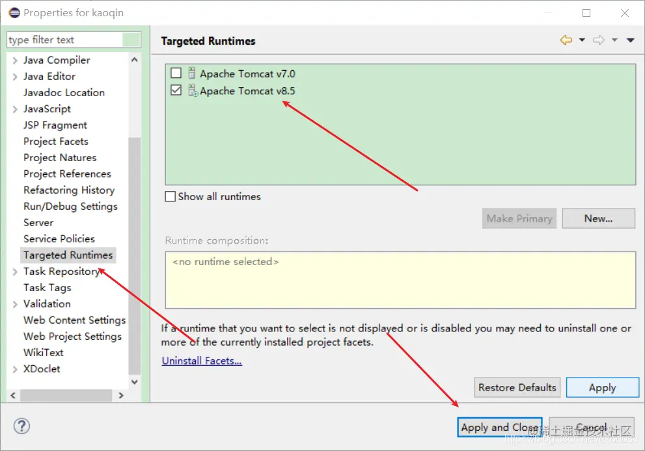
Task: Open Refactoring History page
Action: [69, 190]
